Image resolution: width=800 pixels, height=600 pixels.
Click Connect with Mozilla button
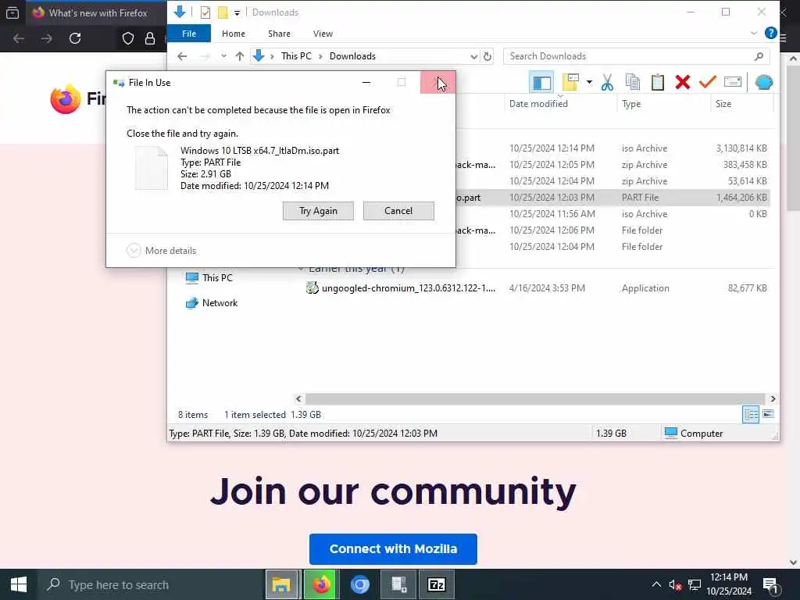[393, 549]
